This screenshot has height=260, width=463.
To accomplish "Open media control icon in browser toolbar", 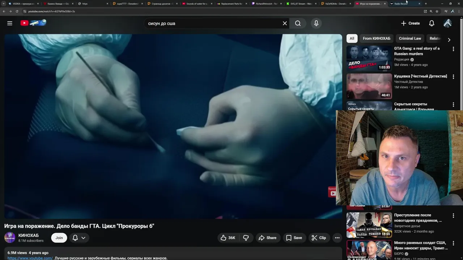I will pos(446,11).
